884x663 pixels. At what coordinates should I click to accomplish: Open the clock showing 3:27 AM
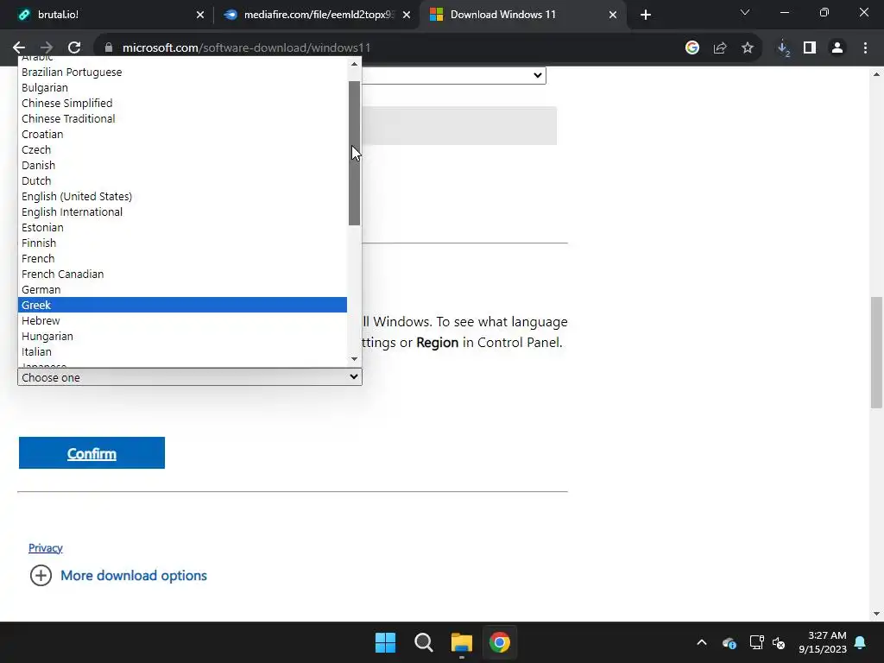823,642
